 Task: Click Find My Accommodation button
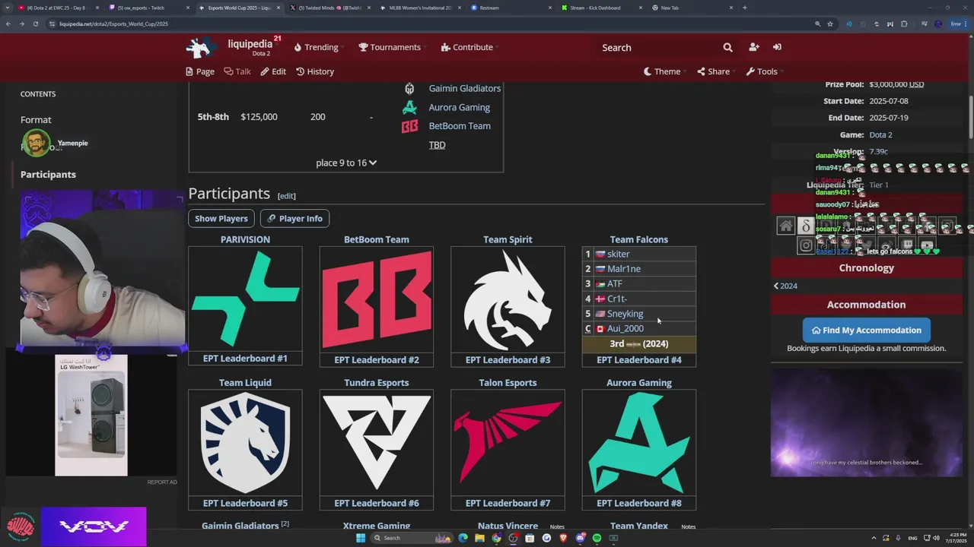866,330
